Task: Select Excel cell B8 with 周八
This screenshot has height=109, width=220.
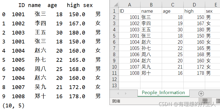Action: [151, 54]
